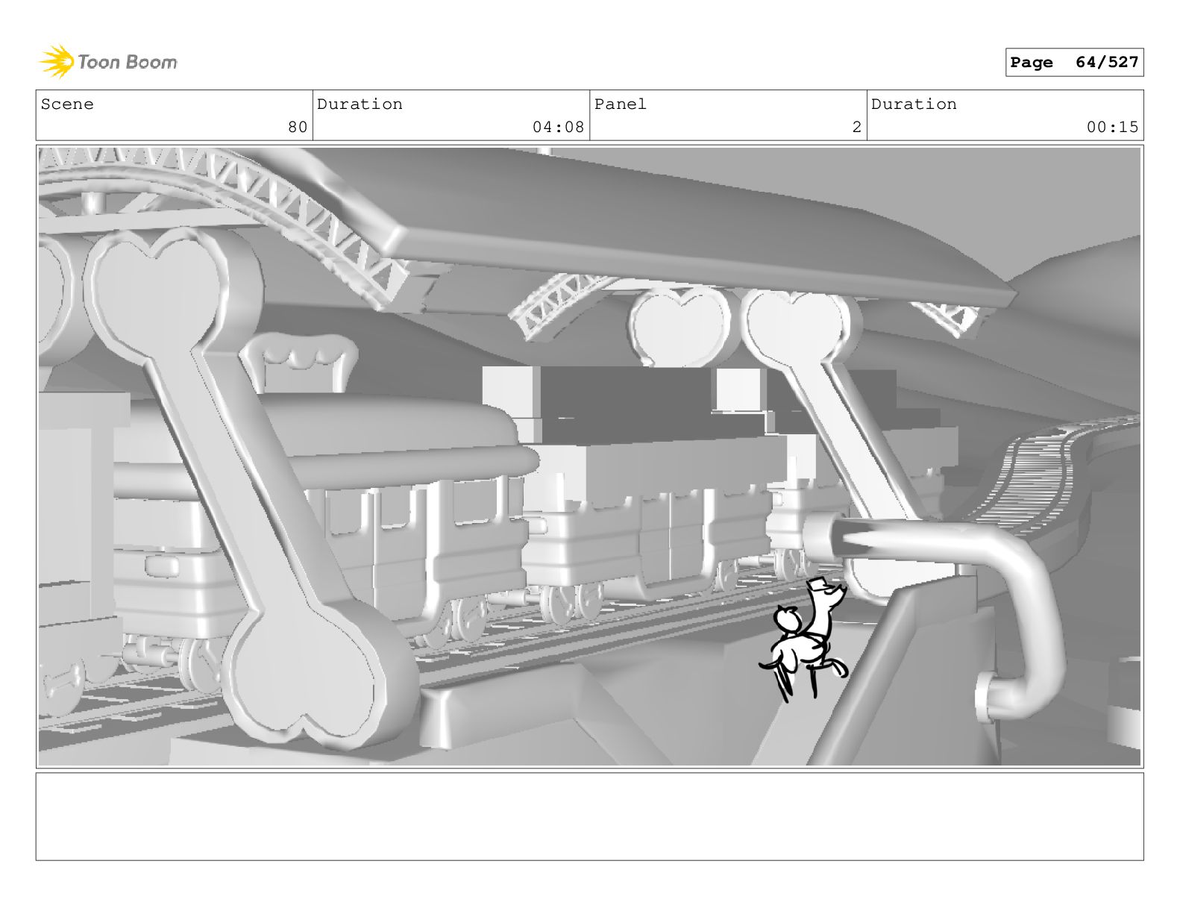Select the Page 64/527 indicator
The width and height of the screenshot is (1180, 914).
tap(1074, 63)
